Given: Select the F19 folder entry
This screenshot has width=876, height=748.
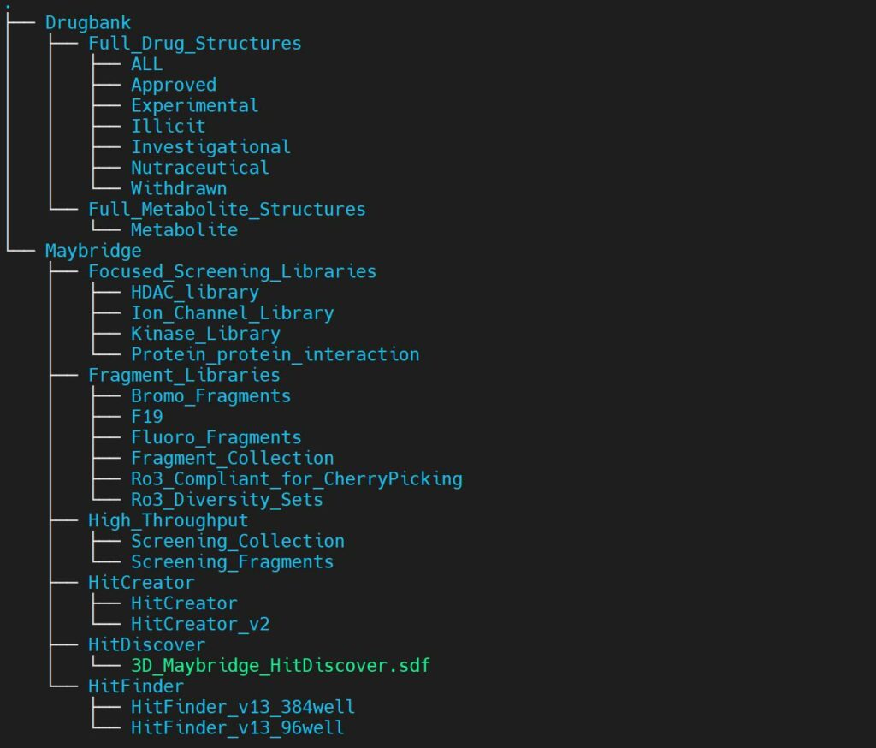Looking at the screenshot, I should click(146, 417).
